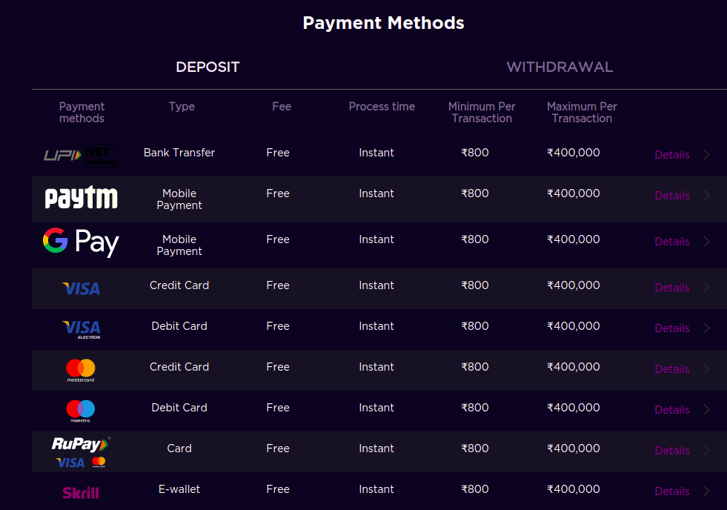727x510 pixels.
Task: Click the 'Fee' column header
Action: point(282,107)
